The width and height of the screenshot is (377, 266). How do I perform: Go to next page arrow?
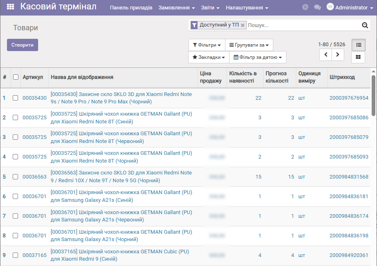[338, 54]
